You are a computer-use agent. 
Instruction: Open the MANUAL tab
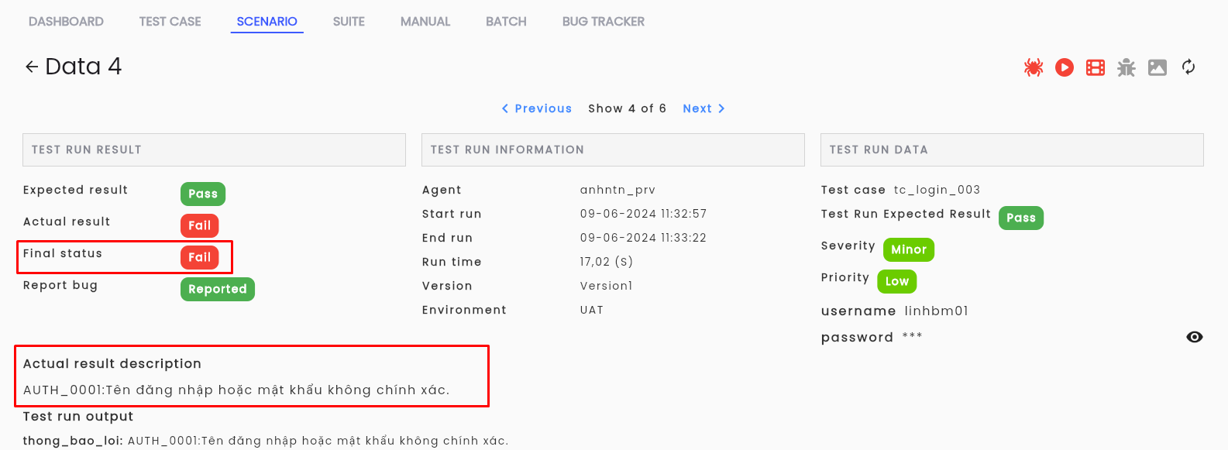click(x=425, y=22)
